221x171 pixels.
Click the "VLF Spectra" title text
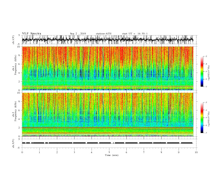point(32,34)
